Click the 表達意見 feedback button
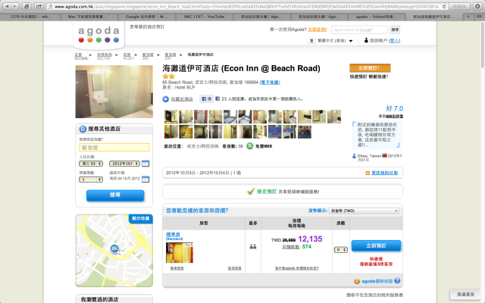Image resolution: width=485 pixels, height=303 pixels. (465, 295)
